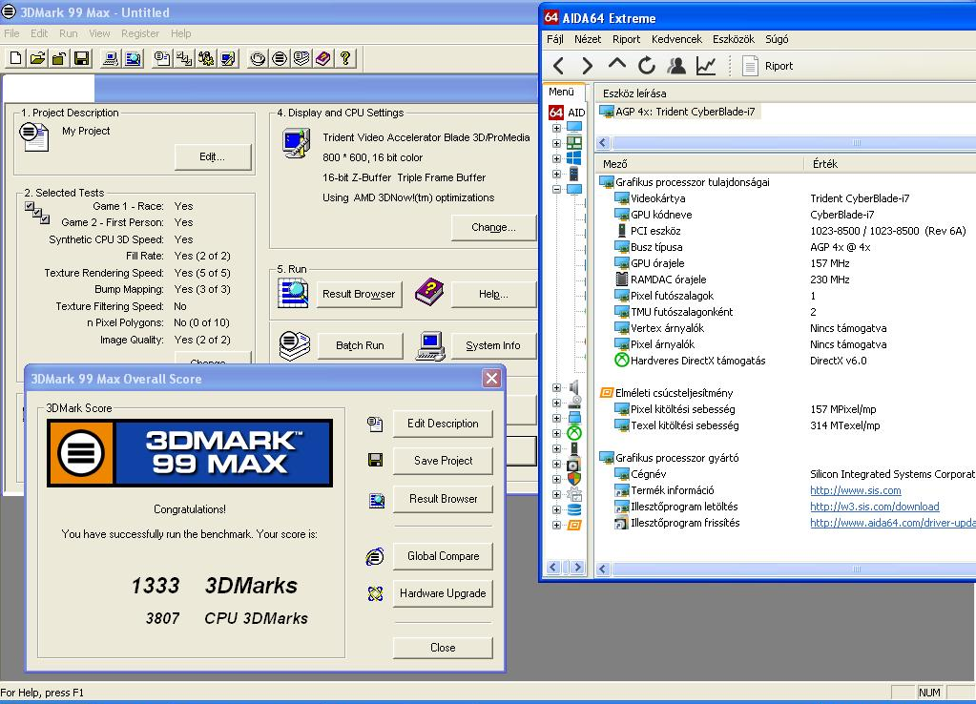Go forward with AIDA64 right arrow
976x704 pixels.
(x=587, y=66)
